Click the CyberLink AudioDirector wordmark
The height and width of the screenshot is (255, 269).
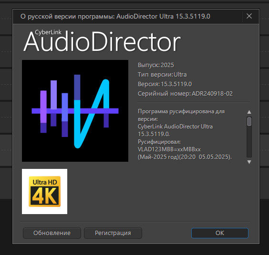102,41
